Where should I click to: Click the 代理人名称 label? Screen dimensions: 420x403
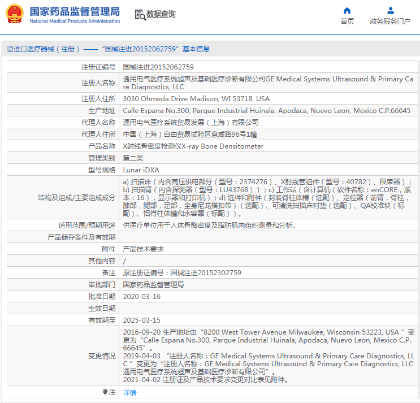(x=98, y=123)
